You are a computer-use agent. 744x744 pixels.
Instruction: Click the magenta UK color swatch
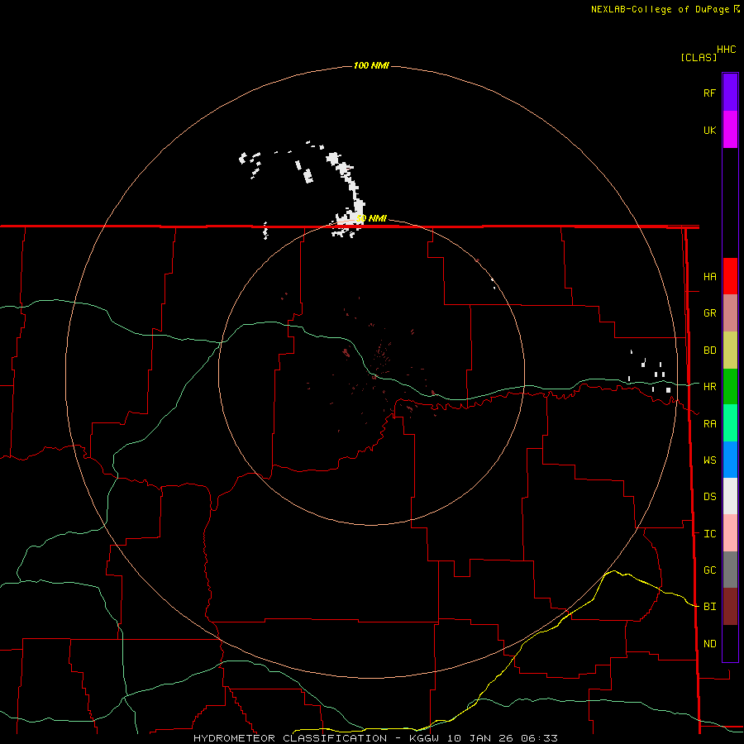pyautogui.click(x=730, y=130)
